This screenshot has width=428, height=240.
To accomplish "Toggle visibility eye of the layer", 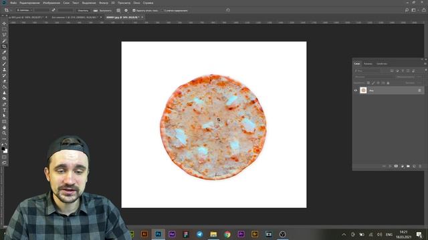I will 356,91.
